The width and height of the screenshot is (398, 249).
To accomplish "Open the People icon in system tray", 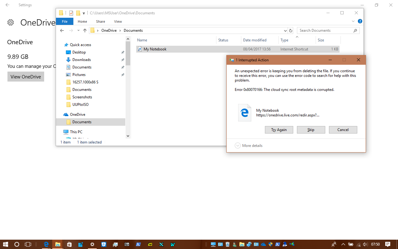I will tap(334, 244).
